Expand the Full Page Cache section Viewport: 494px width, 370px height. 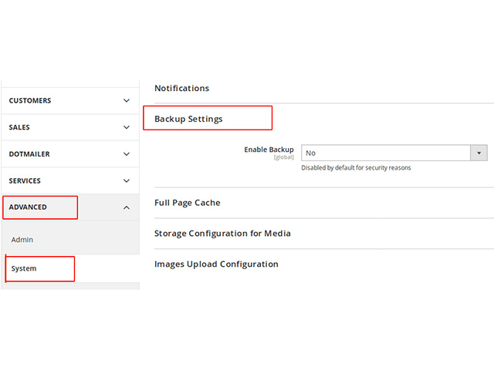tap(187, 203)
